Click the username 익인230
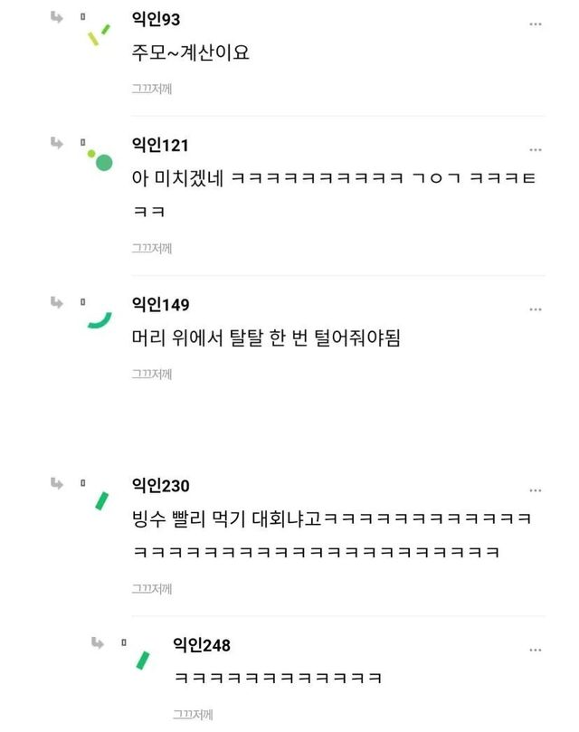 pos(160,487)
